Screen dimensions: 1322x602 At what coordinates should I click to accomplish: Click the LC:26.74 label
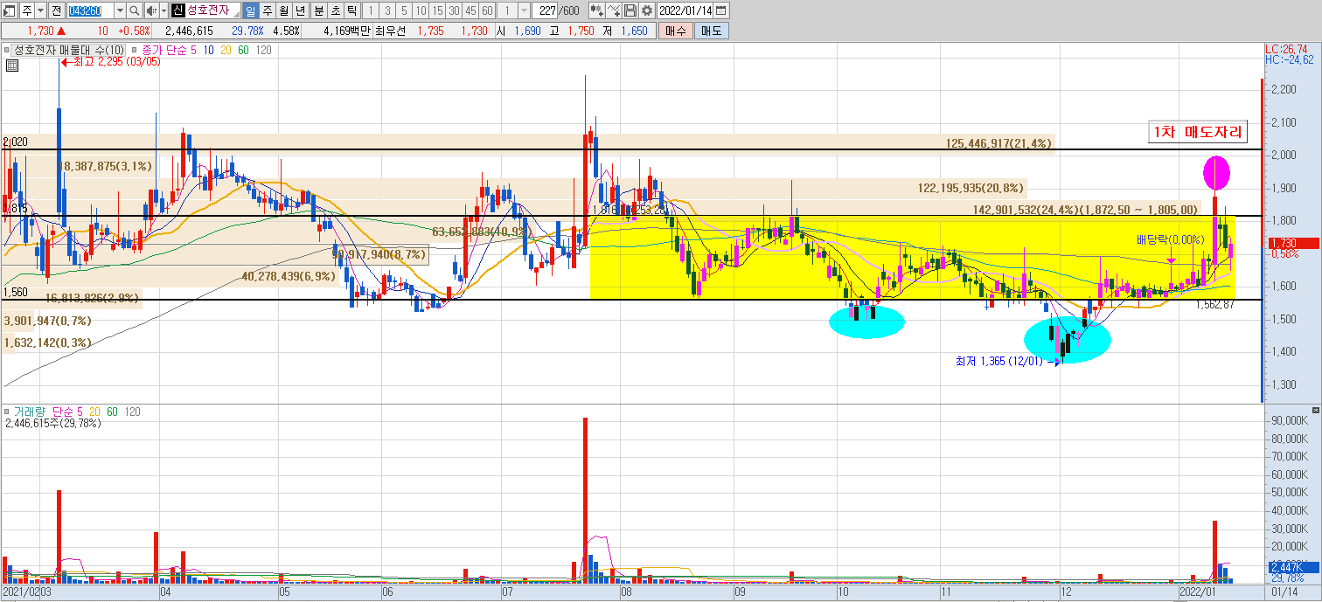(1286, 50)
